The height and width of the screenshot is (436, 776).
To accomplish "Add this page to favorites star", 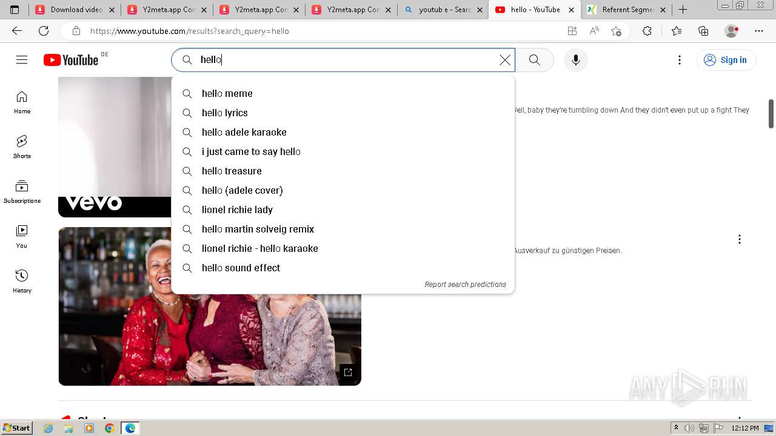I will coord(617,31).
